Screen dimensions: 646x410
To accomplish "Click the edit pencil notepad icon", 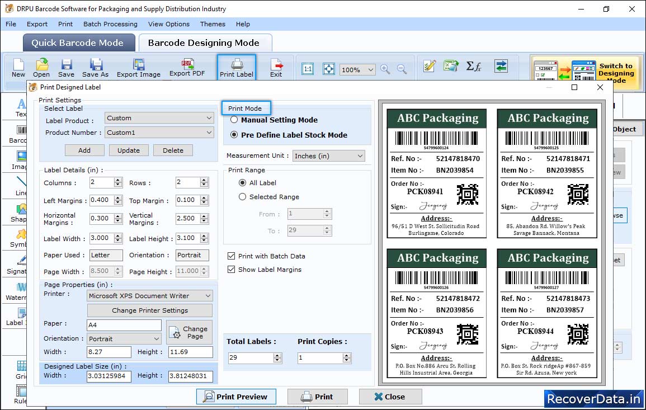I will coord(430,66).
